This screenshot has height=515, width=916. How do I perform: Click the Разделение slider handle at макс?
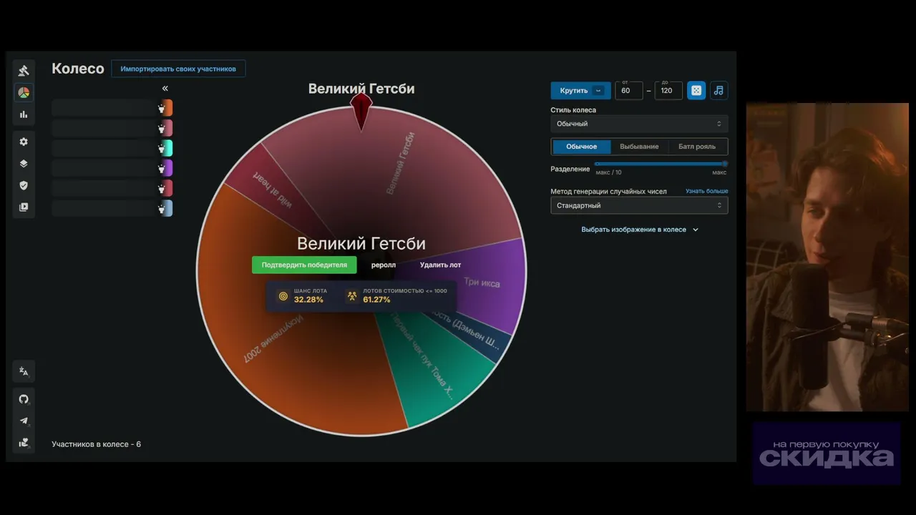[725, 164]
